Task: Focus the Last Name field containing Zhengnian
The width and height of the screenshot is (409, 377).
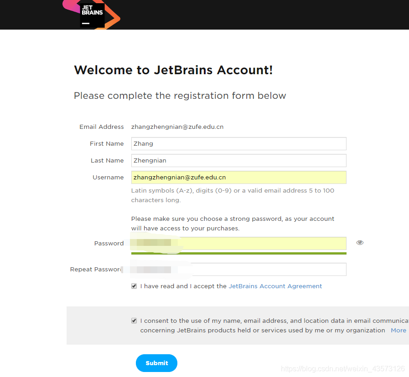Action: [x=238, y=161]
